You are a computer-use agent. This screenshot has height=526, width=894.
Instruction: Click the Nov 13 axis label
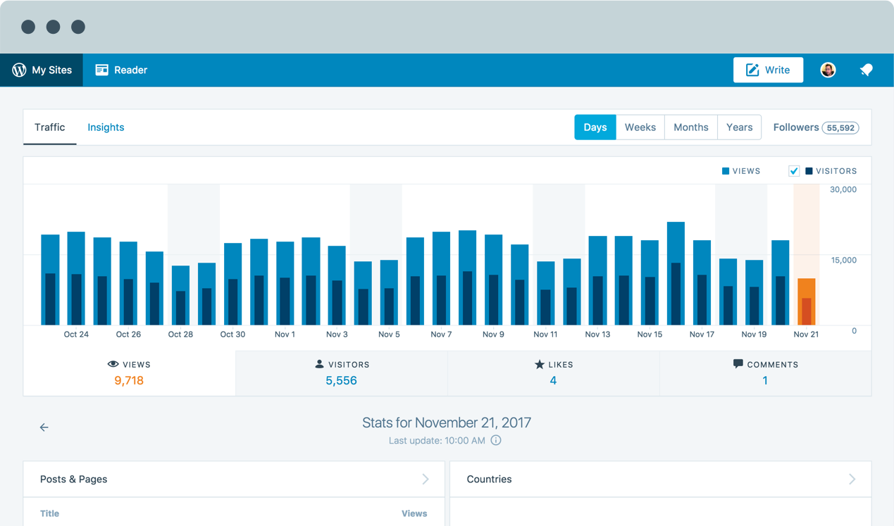pyautogui.click(x=597, y=334)
